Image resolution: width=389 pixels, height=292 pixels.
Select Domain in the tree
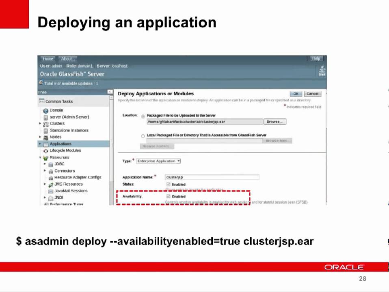(x=56, y=110)
